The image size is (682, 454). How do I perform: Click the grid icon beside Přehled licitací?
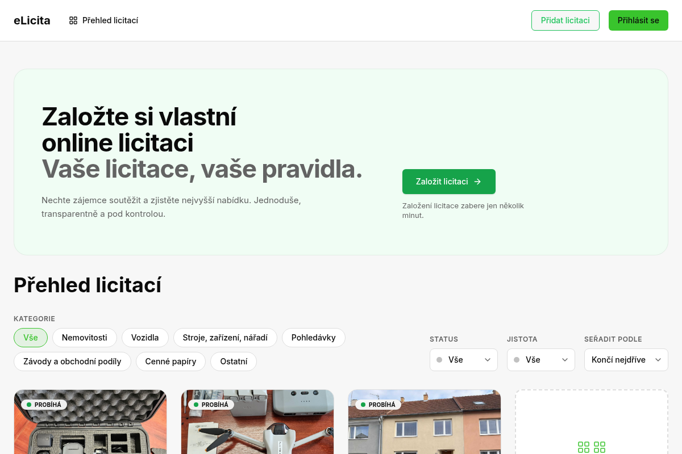coord(73,20)
